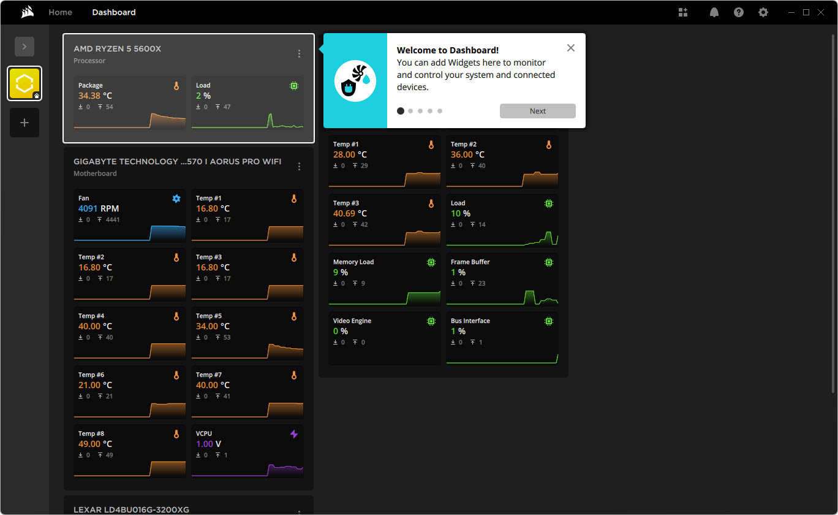Open the help question mark icon
This screenshot has width=838, height=515.
(739, 12)
